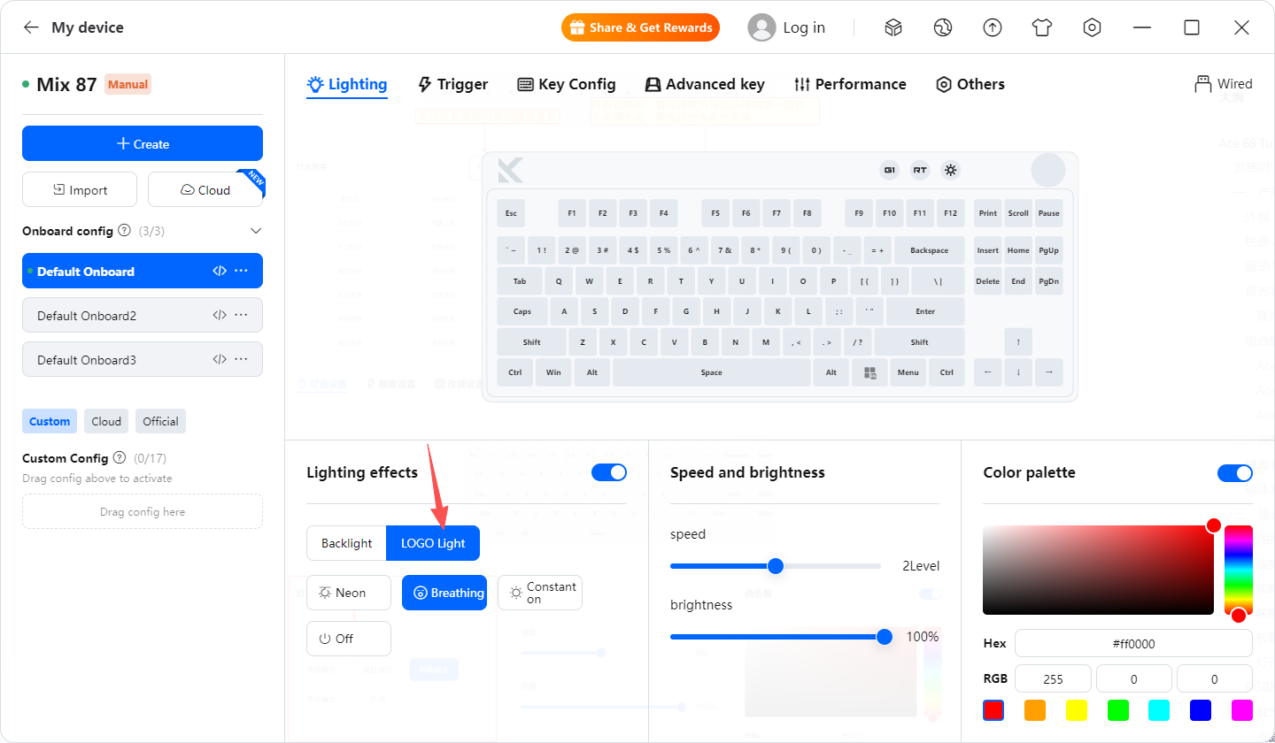Viewport: 1275px width, 743px height.
Task: Switch to the Lighting tab
Action: pyautogui.click(x=347, y=84)
